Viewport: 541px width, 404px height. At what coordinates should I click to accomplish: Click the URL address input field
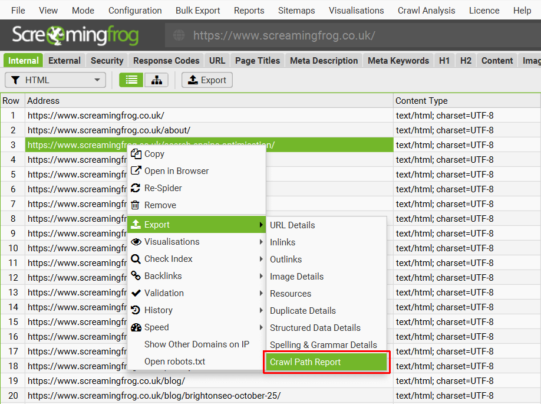[x=354, y=35]
